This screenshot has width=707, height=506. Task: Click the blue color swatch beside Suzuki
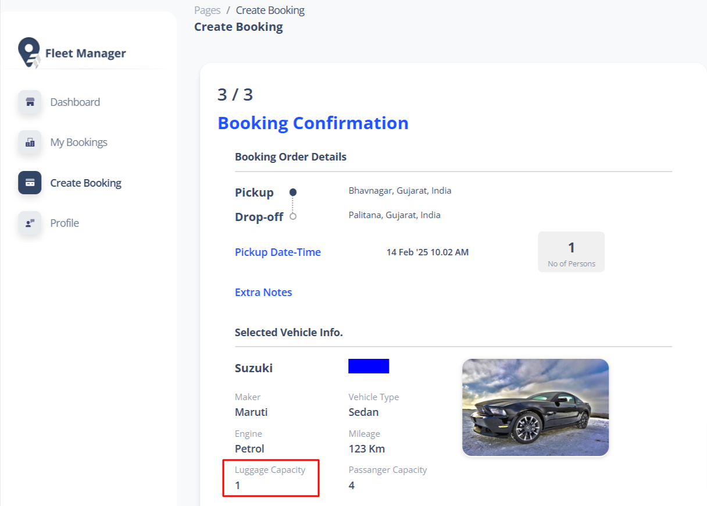(x=369, y=366)
